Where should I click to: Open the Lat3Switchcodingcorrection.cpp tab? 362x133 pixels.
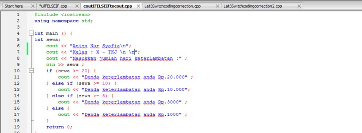[172, 6]
